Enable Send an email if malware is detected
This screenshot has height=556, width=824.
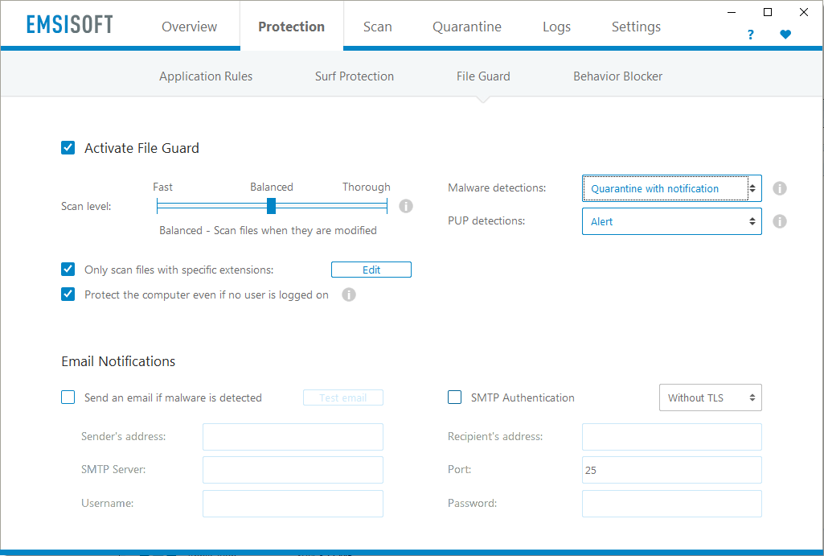pyautogui.click(x=68, y=397)
